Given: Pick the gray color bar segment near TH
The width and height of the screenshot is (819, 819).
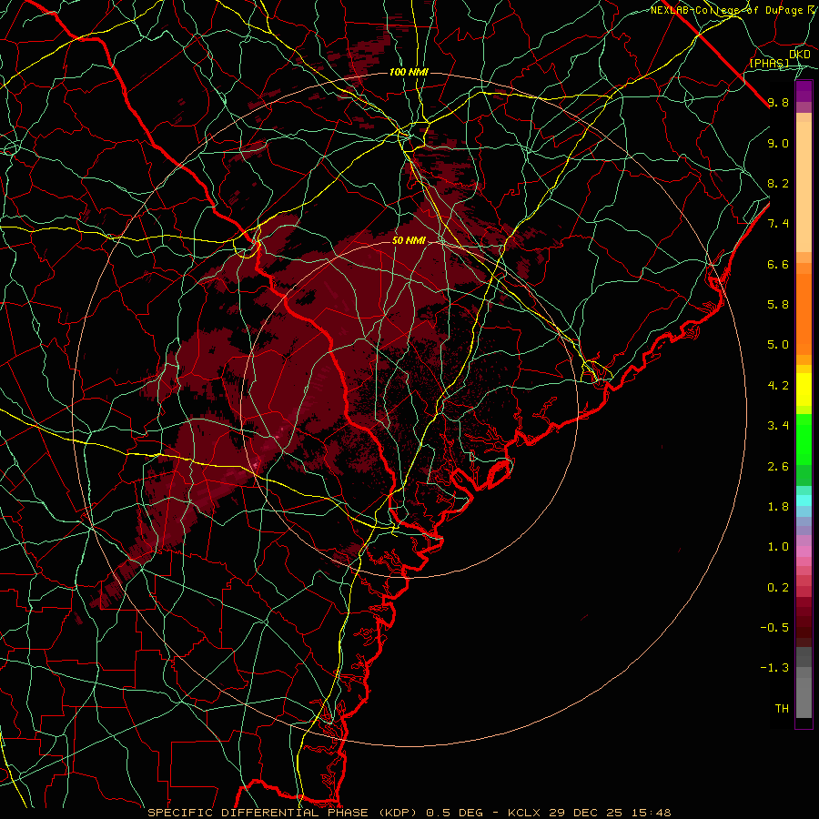Looking at the screenshot, I should pyautogui.click(x=804, y=697).
